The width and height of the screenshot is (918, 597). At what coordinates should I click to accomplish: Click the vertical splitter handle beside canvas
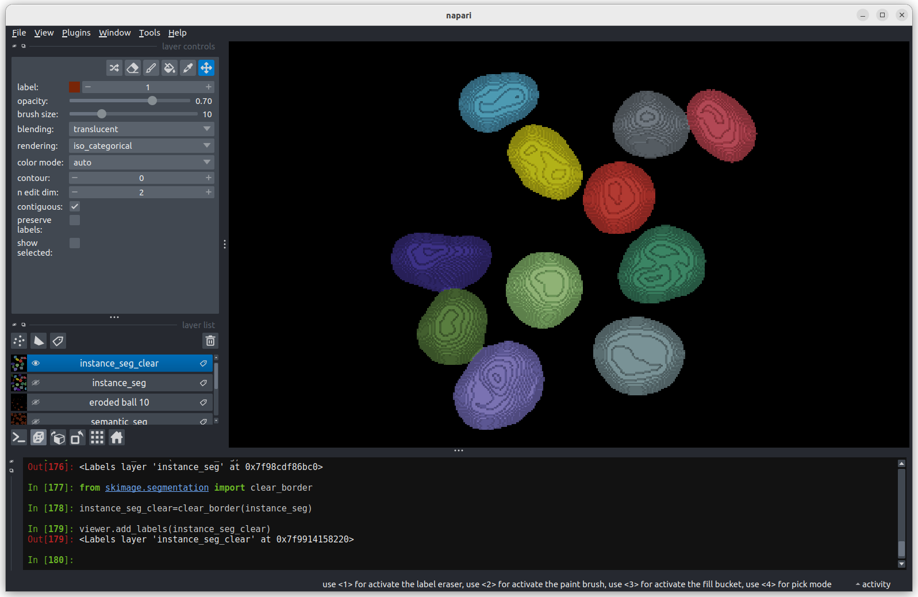click(224, 244)
